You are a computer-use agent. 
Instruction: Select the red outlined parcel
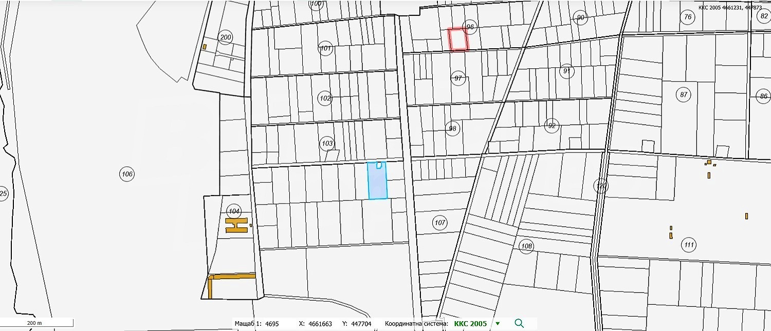tap(458, 40)
